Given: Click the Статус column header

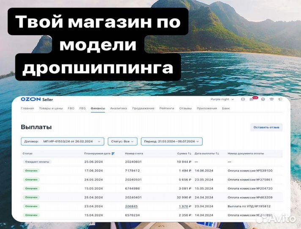Looking at the screenshot, I should coord(27,154).
